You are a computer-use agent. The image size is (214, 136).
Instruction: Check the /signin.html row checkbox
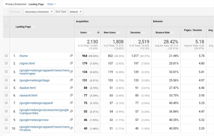pos(6,63)
